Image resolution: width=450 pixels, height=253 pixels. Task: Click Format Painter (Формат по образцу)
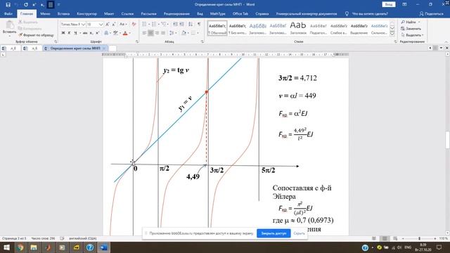(36, 35)
